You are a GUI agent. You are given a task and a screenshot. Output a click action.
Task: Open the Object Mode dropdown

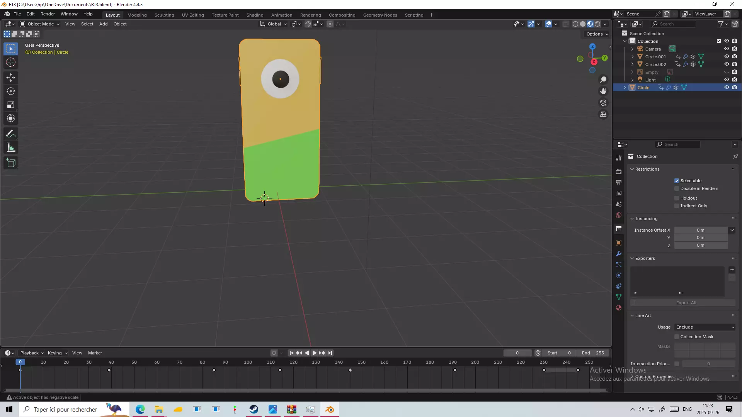[x=40, y=24]
